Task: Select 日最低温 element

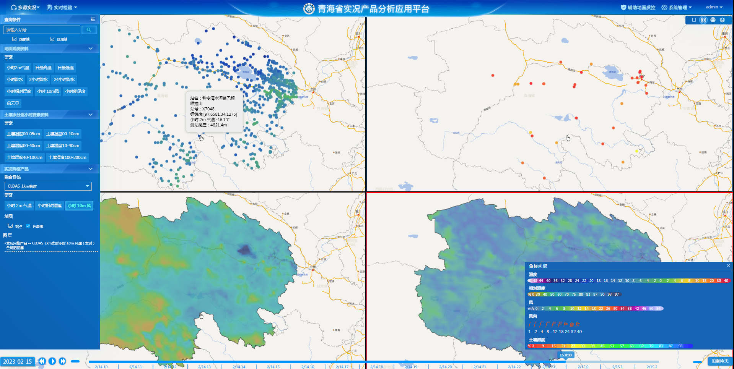Action: coord(65,68)
